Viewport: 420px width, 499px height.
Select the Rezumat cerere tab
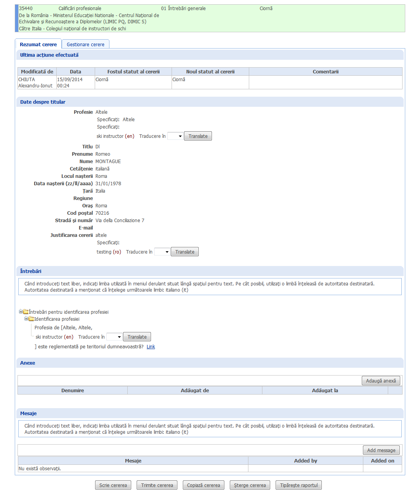pos(38,44)
